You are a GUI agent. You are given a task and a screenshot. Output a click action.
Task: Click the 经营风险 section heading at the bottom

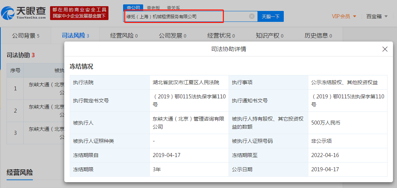coord(20,173)
